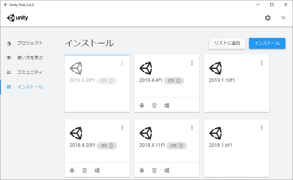293x180 pixels.
Task: Click the Unity logo on 2019.1.10f1 card
Action: tap(215, 68)
